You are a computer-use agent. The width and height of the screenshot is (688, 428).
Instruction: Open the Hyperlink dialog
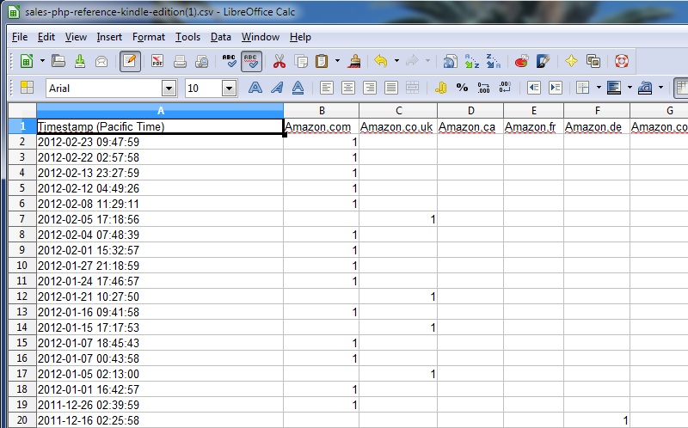(x=450, y=61)
